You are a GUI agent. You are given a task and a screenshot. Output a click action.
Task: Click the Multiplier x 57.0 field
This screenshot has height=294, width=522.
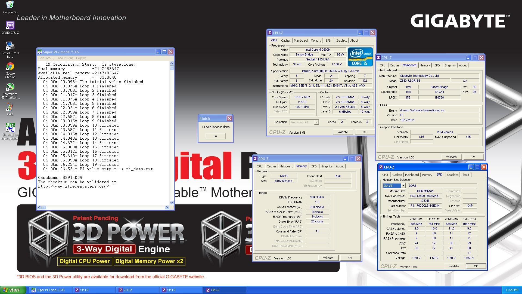point(302,102)
